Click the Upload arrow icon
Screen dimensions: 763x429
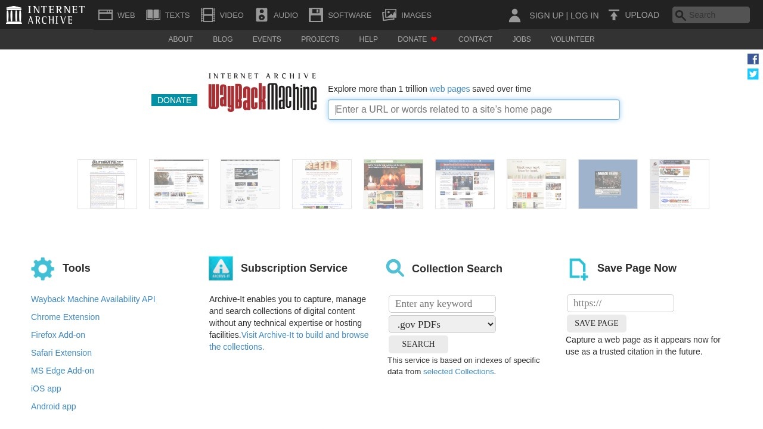(x=614, y=15)
